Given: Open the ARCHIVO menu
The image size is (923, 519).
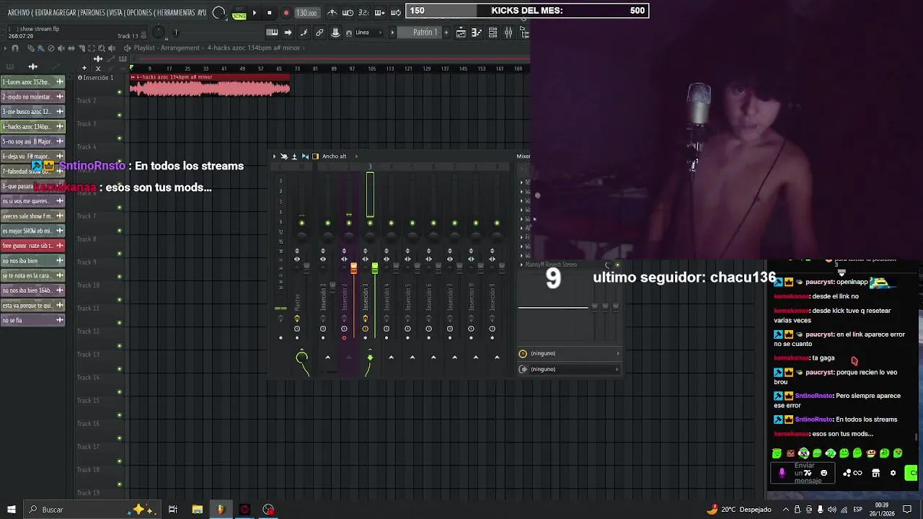Looking at the screenshot, I should (19, 13).
